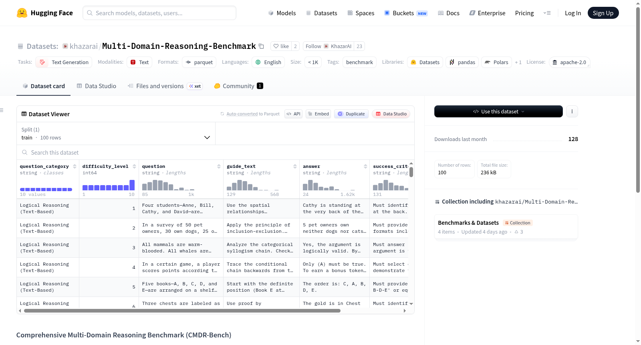Click the search magnifier in dataset search

pyautogui.click(x=25, y=152)
